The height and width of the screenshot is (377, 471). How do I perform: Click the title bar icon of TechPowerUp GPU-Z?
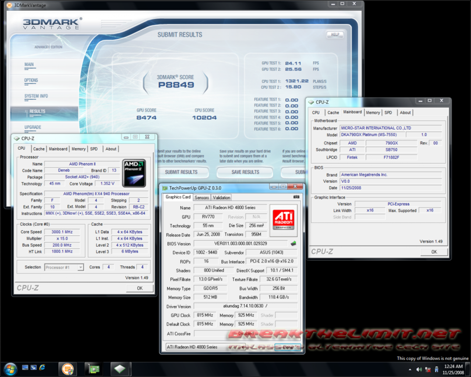click(x=165, y=188)
